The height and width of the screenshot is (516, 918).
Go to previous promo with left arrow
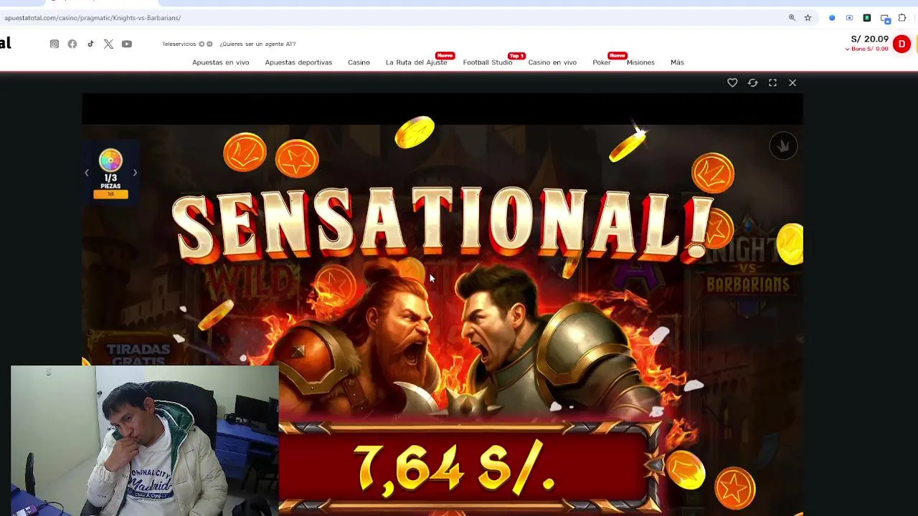[87, 173]
